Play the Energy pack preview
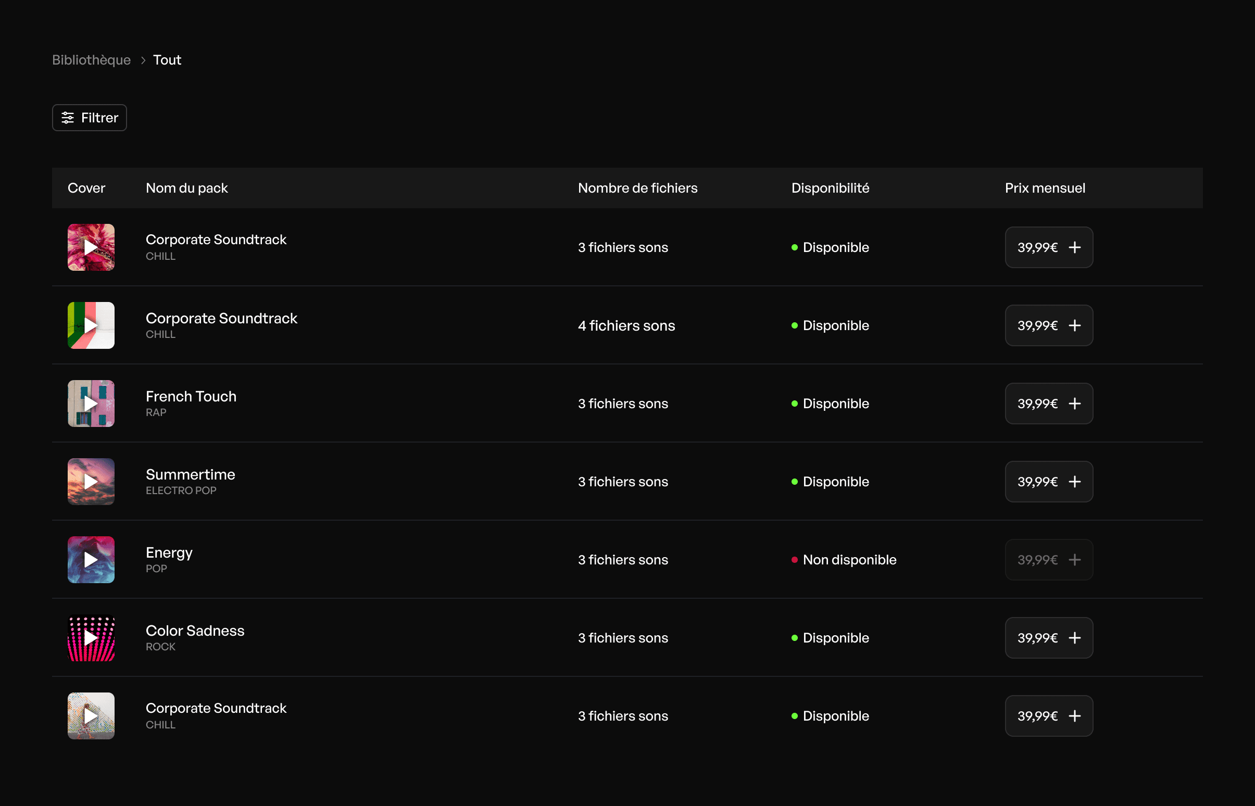 coord(91,560)
